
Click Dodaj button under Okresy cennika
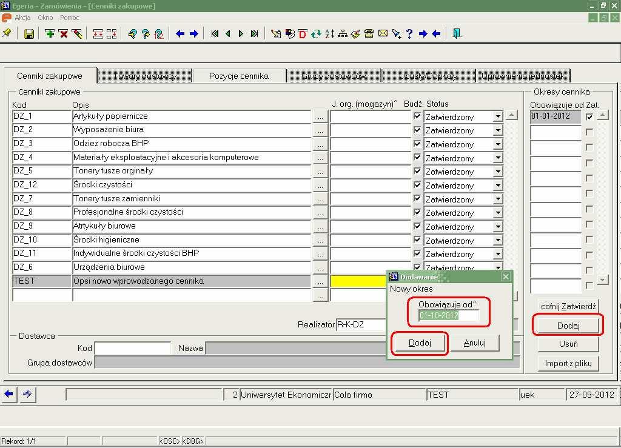click(568, 326)
